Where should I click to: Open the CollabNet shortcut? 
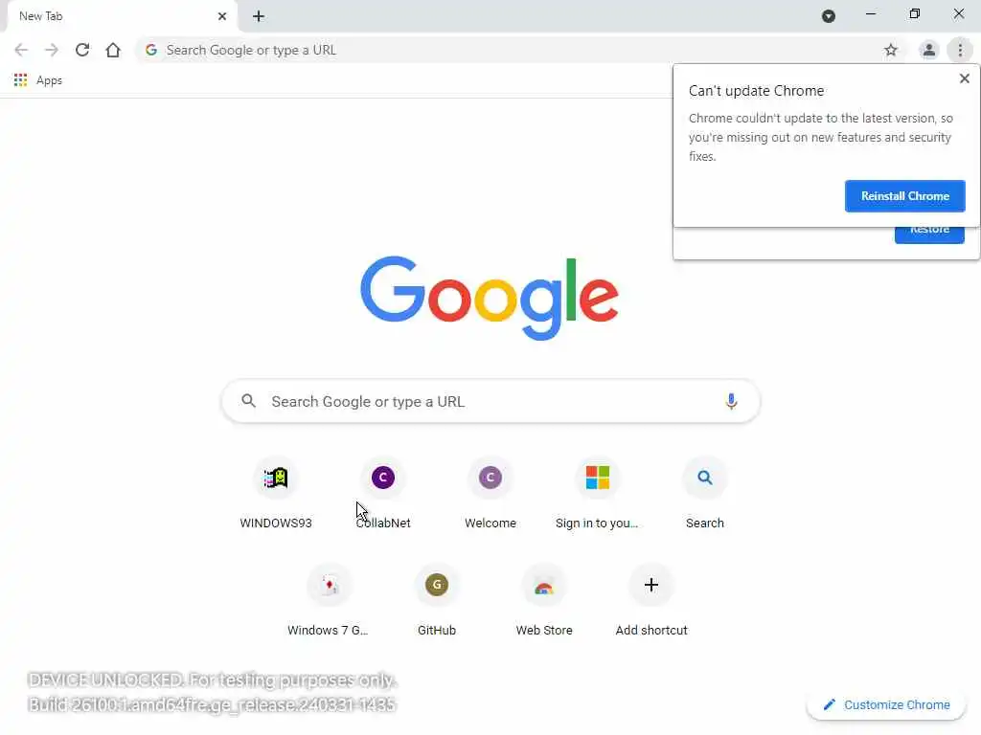(383, 495)
